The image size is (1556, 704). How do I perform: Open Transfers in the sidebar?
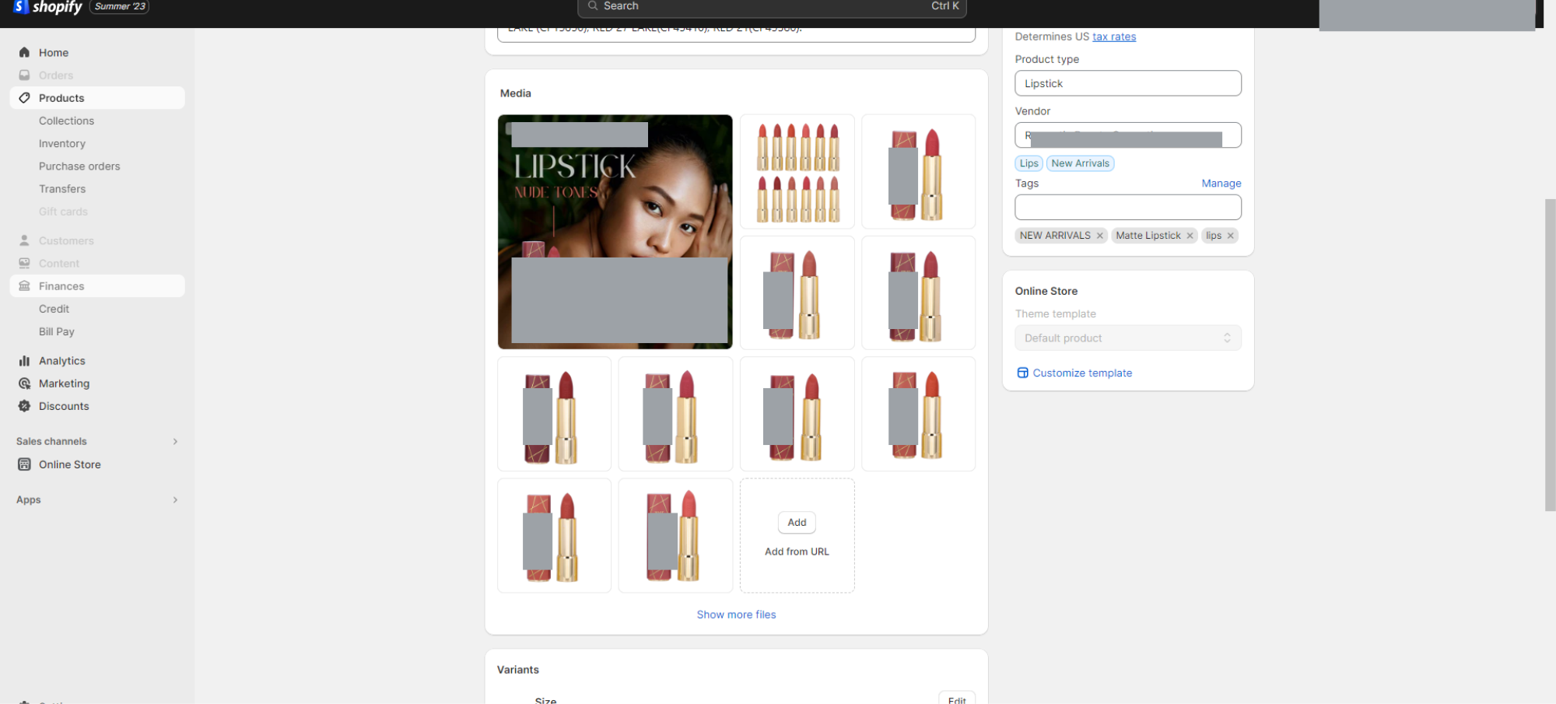click(x=62, y=189)
